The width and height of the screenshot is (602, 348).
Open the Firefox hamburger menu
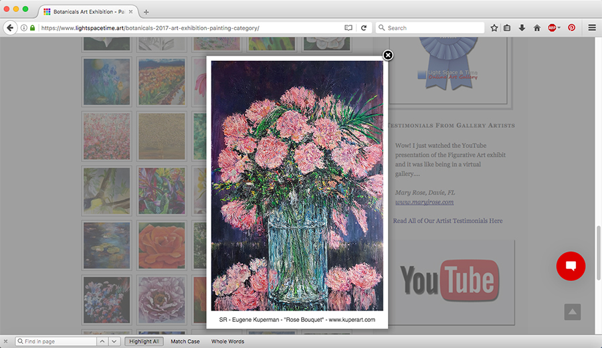coord(592,27)
